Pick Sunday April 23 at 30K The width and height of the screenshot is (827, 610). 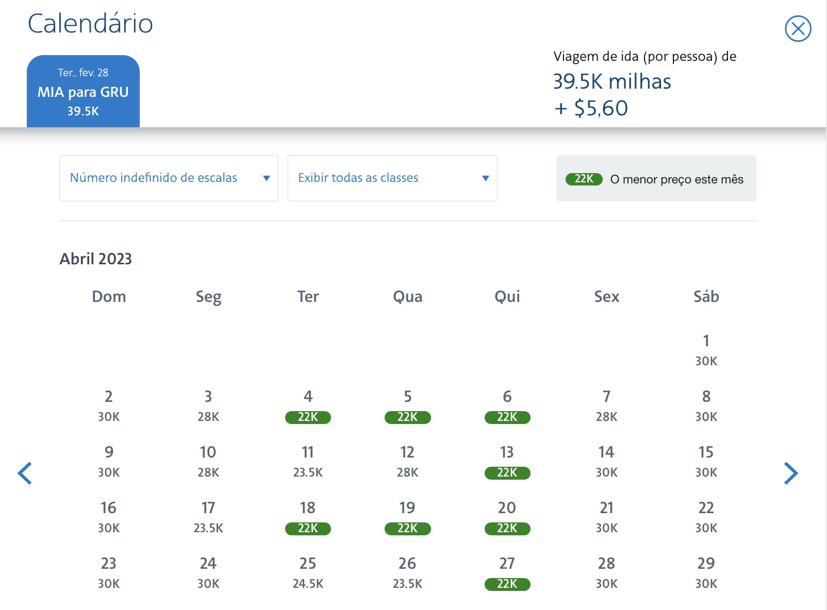(109, 573)
